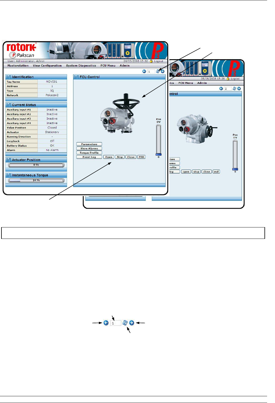Click the Valve Position Closed value
The height and width of the screenshot is (403, 275).
point(52,128)
